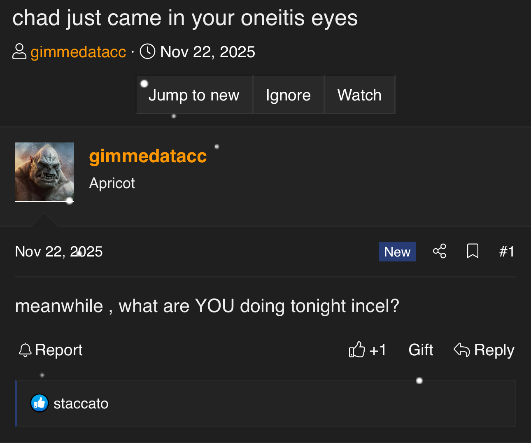Click the clock icon beside thread date

147,52
